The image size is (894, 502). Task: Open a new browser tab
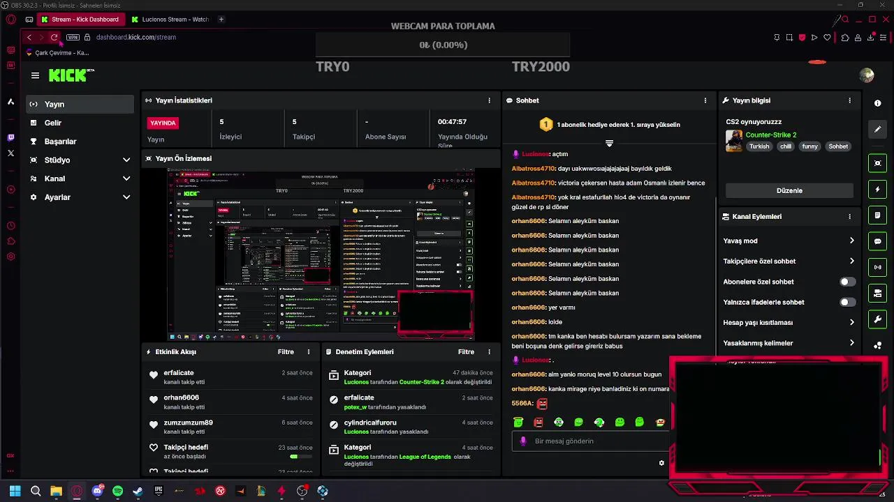[221, 20]
